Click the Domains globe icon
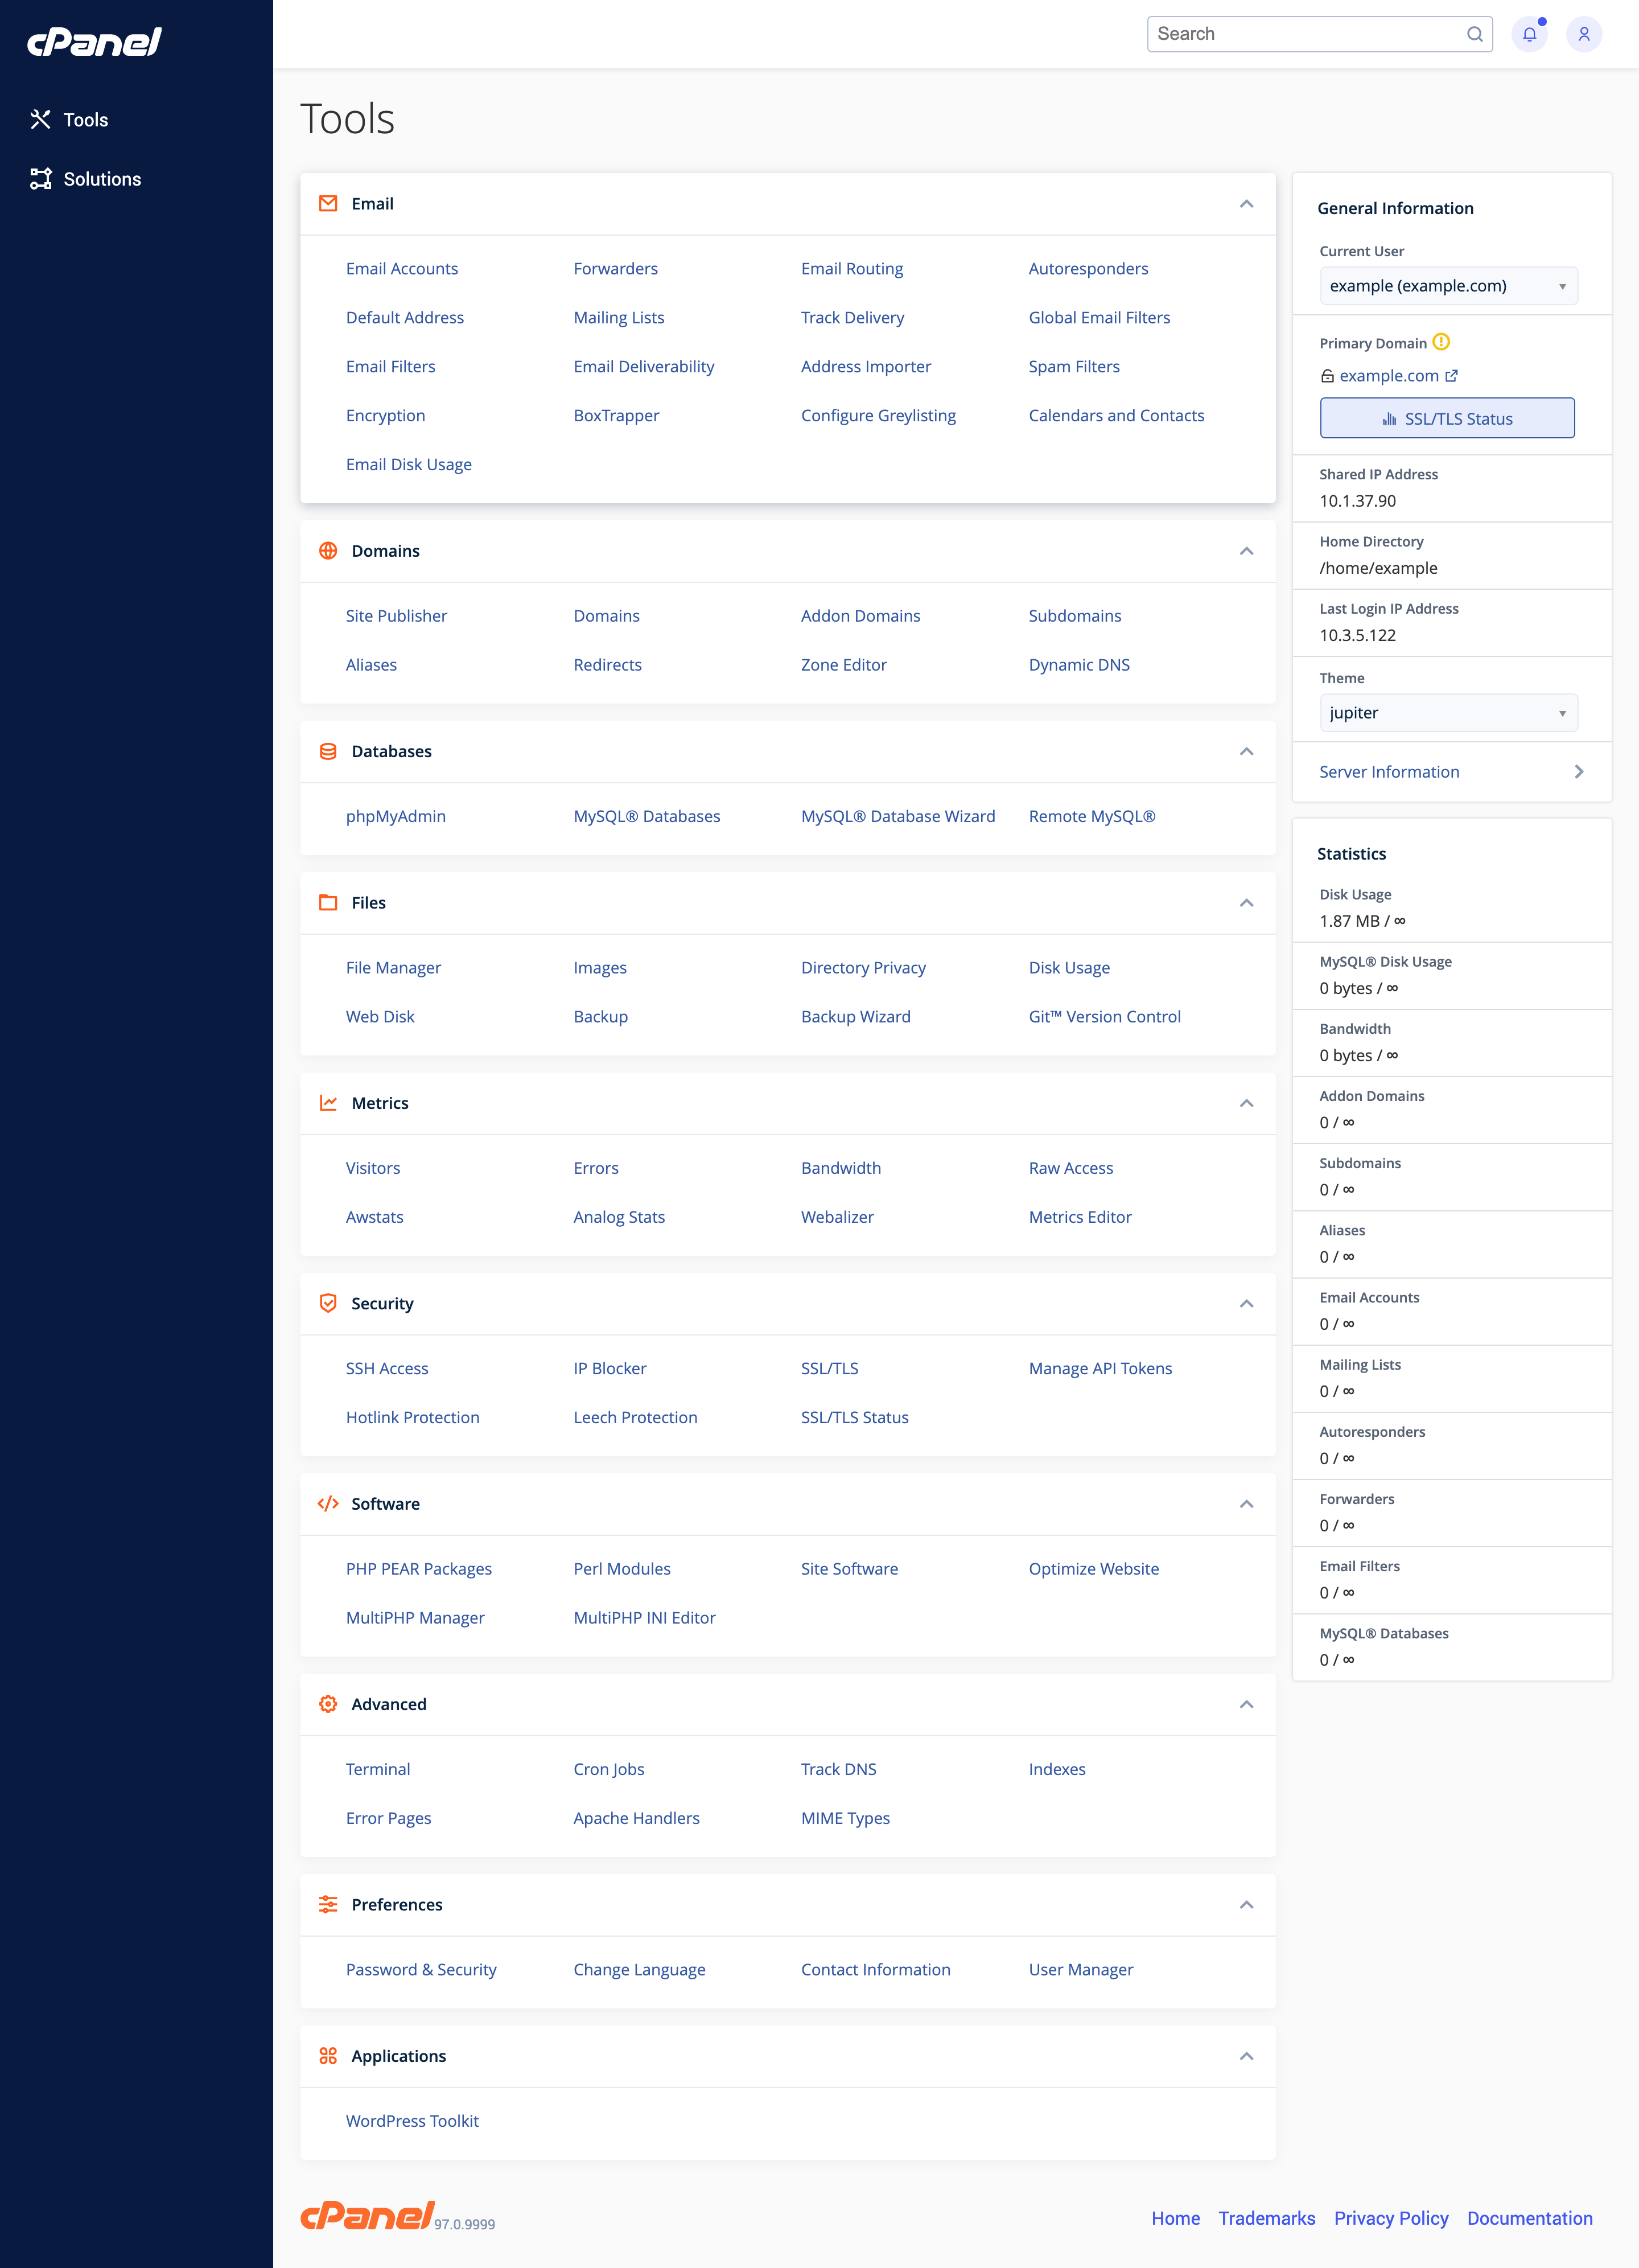 click(328, 551)
